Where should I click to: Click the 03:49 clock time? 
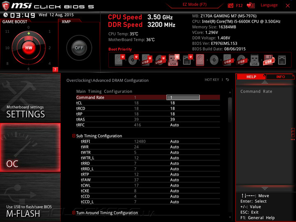click(23, 15)
